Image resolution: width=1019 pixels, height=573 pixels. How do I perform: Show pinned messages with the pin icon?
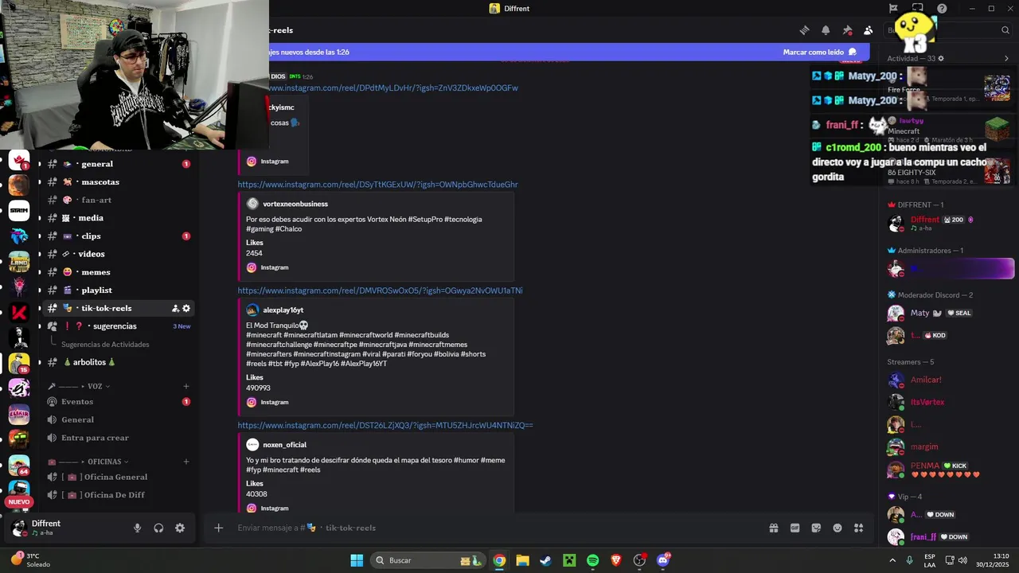click(847, 30)
